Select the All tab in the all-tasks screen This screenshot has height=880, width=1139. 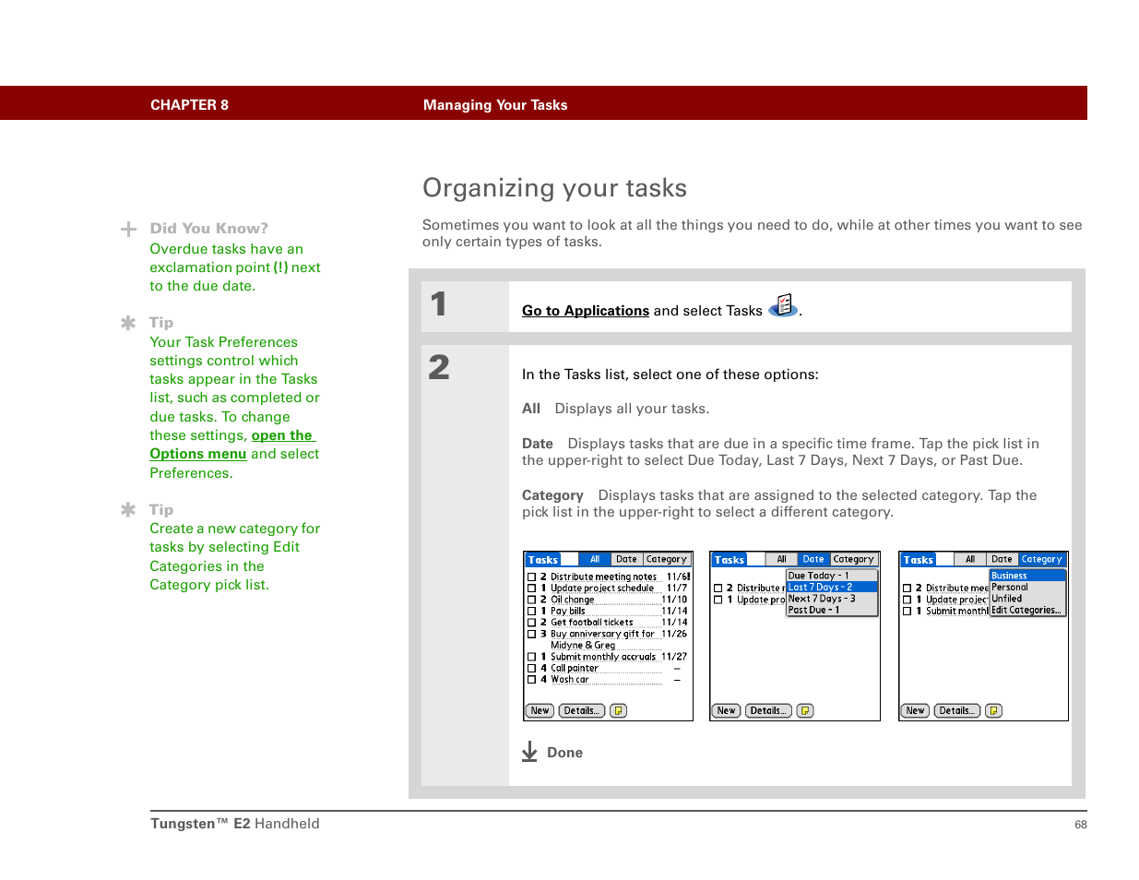(595, 559)
